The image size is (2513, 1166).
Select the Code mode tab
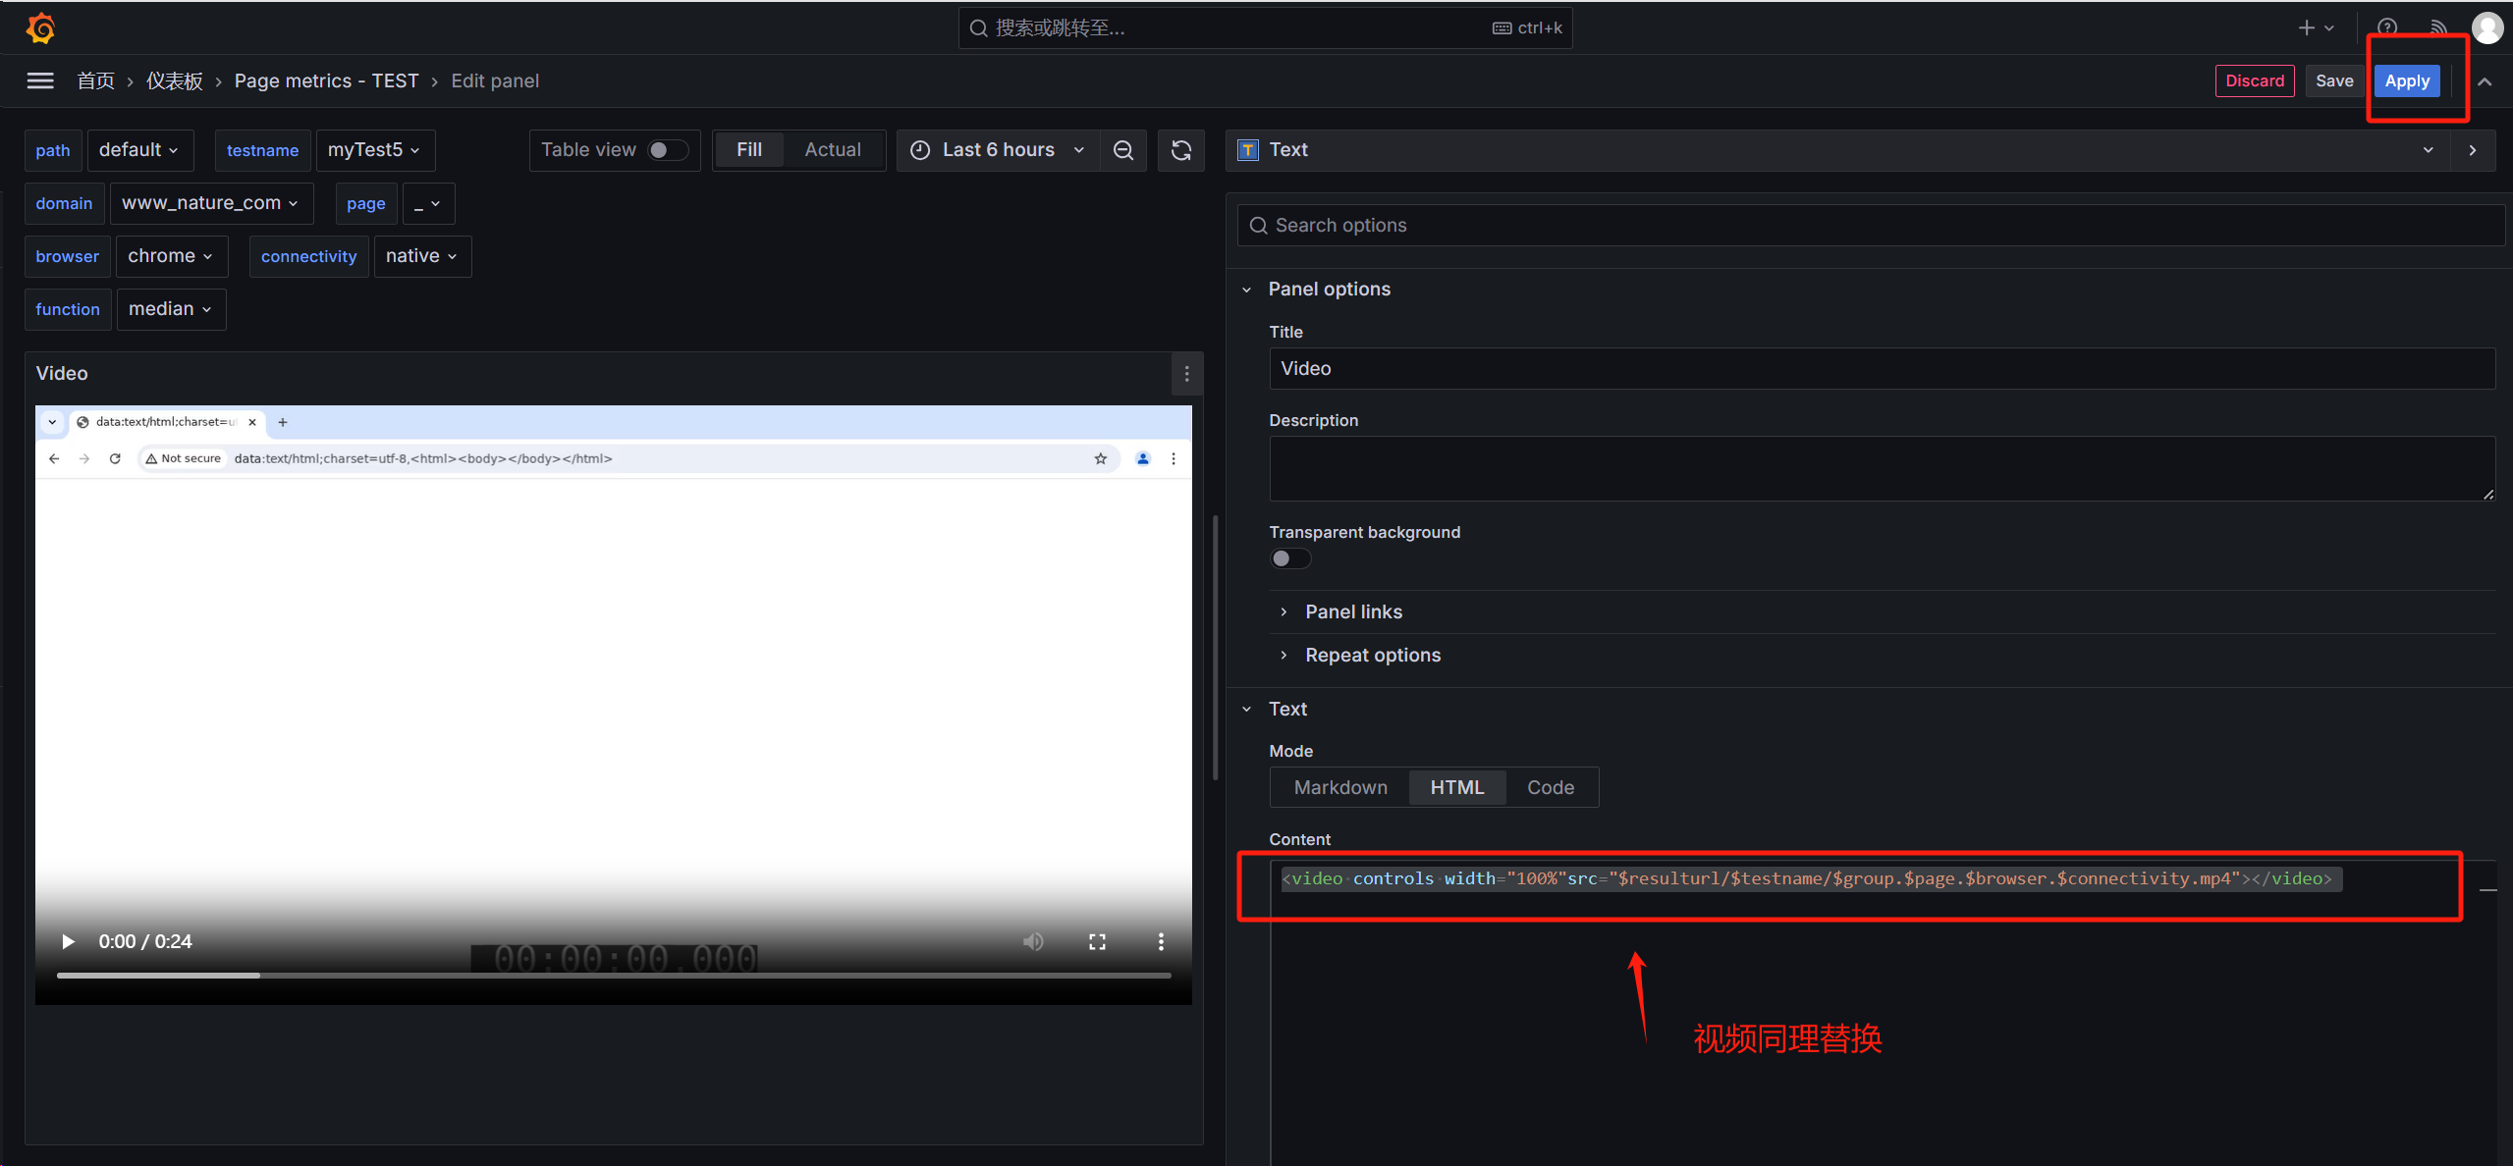[x=1550, y=787]
